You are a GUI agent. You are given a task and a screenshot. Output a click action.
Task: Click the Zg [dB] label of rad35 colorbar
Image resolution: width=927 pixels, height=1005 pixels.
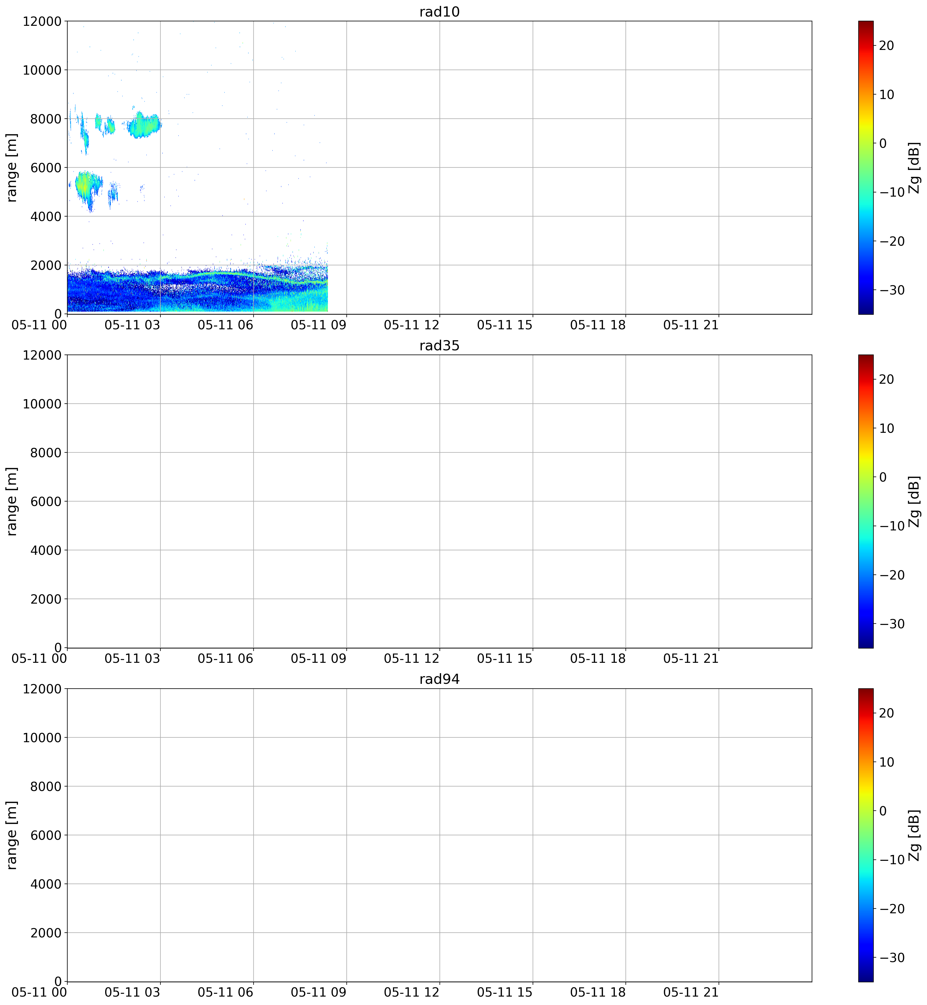coord(914,501)
